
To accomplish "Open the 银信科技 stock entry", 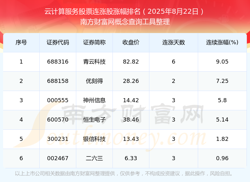I will click(94, 139).
